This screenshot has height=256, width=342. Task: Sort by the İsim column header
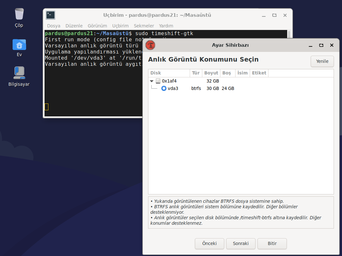click(x=243, y=73)
